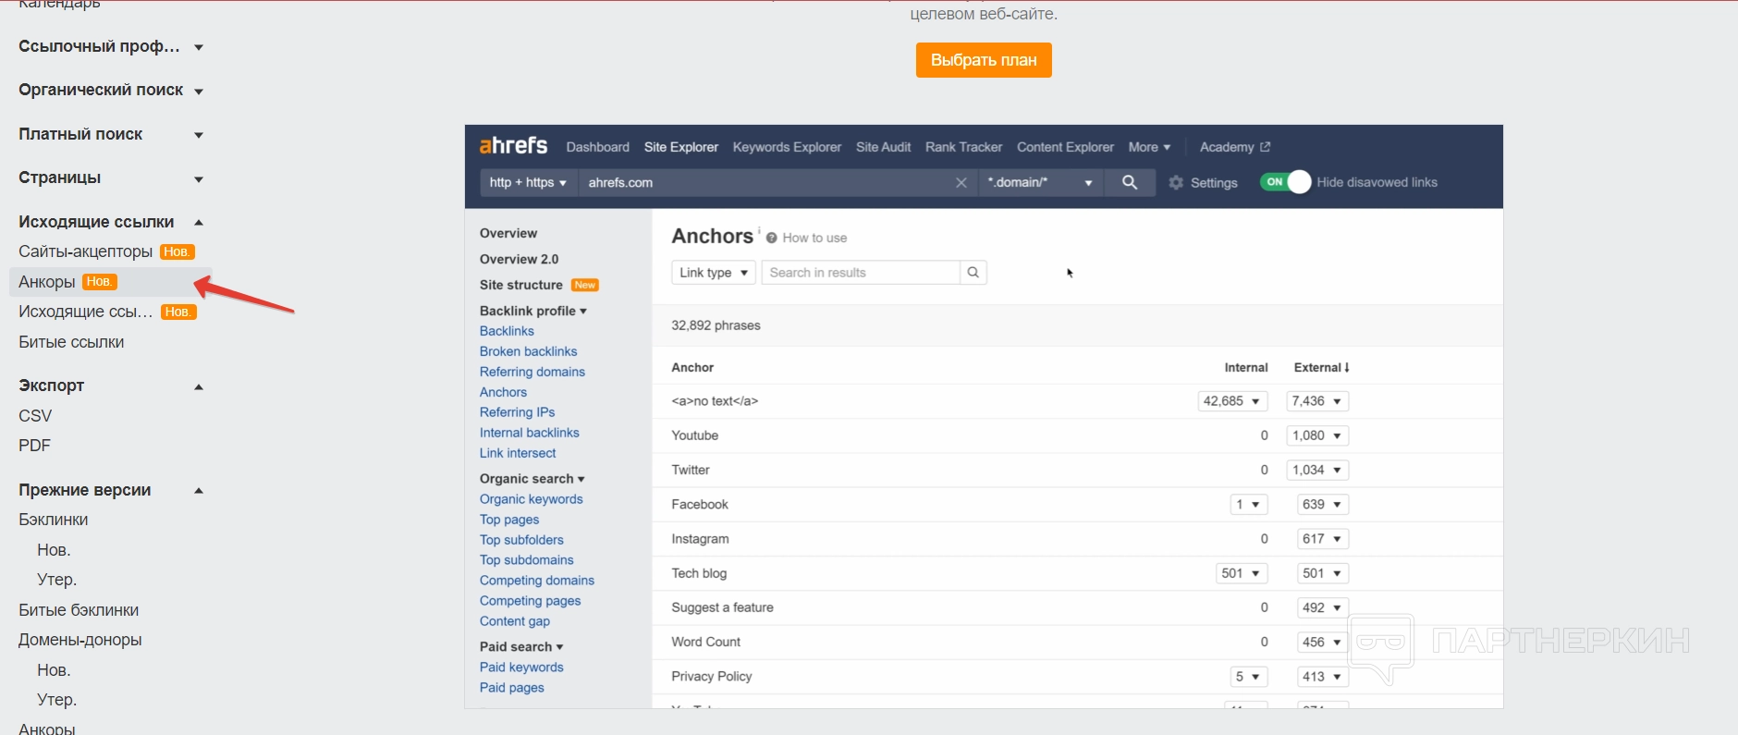The height and width of the screenshot is (735, 1738).
Task: Open the 7,436 external links dropdown
Action: pos(1317,401)
